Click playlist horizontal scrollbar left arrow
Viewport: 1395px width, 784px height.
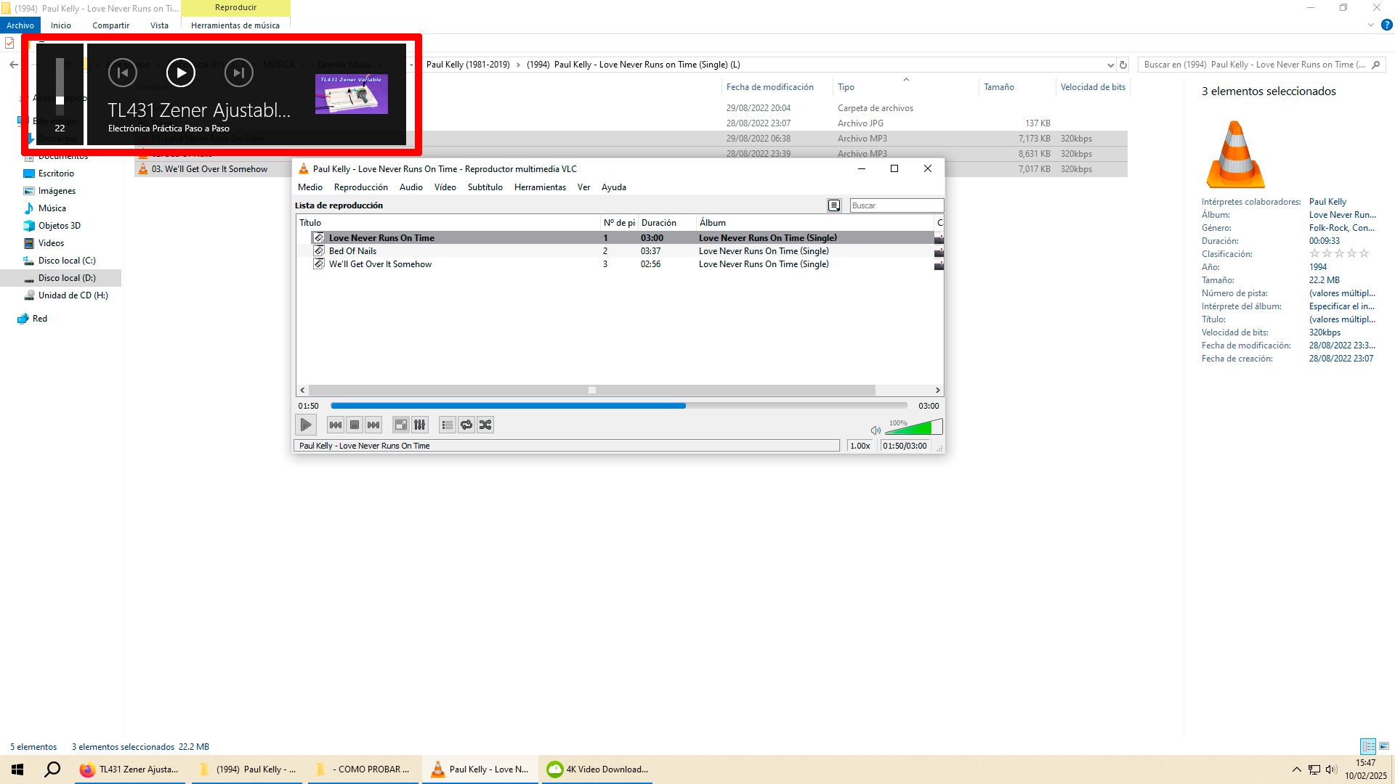302,391
